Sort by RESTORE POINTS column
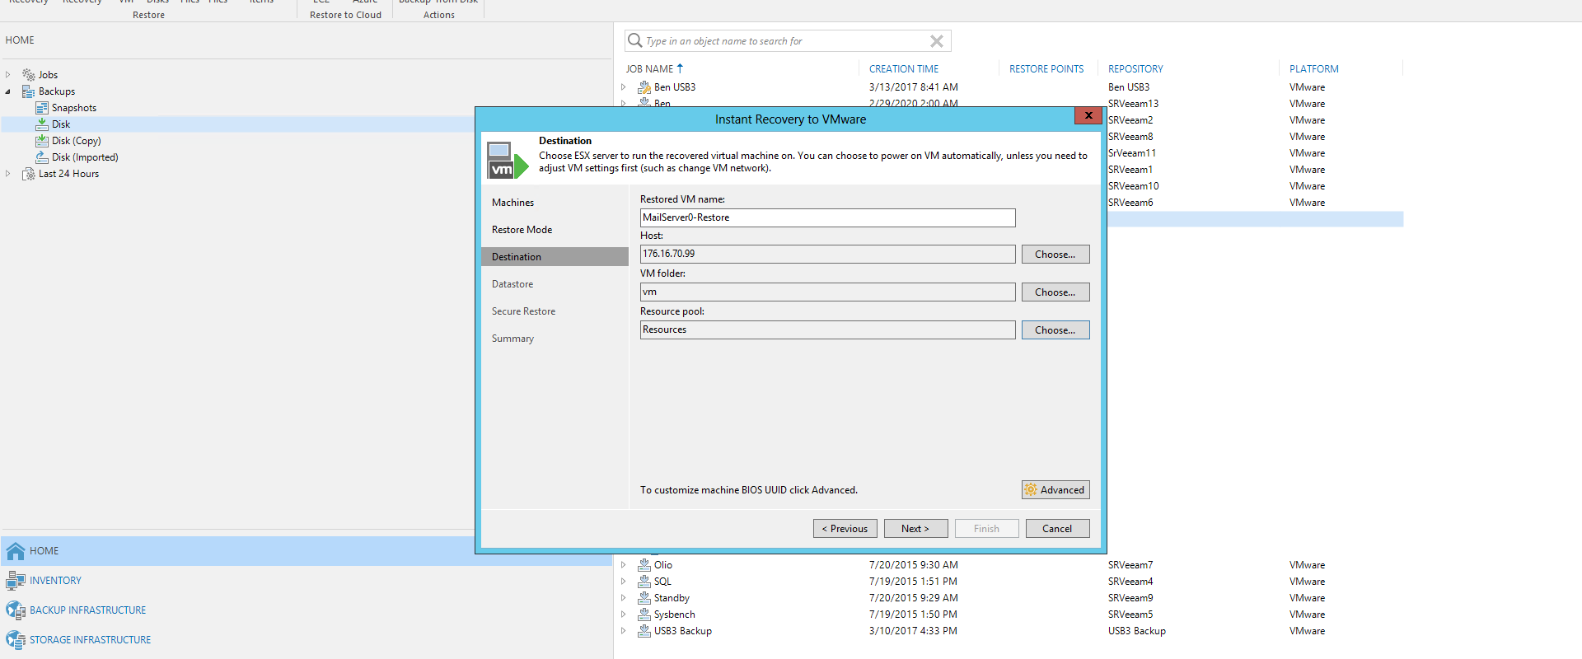Viewport: 1582px width, 659px height. pyautogui.click(x=1046, y=69)
